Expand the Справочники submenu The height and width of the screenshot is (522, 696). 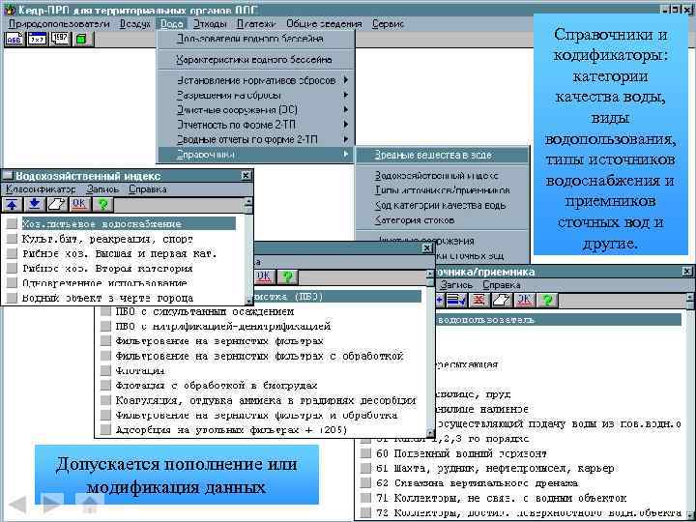coord(257,155)
